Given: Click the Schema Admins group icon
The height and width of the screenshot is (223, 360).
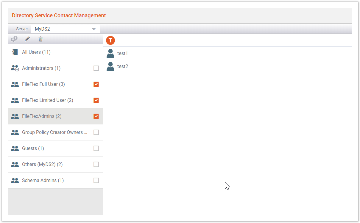Looking at the screenshot, I should (15, 181).
